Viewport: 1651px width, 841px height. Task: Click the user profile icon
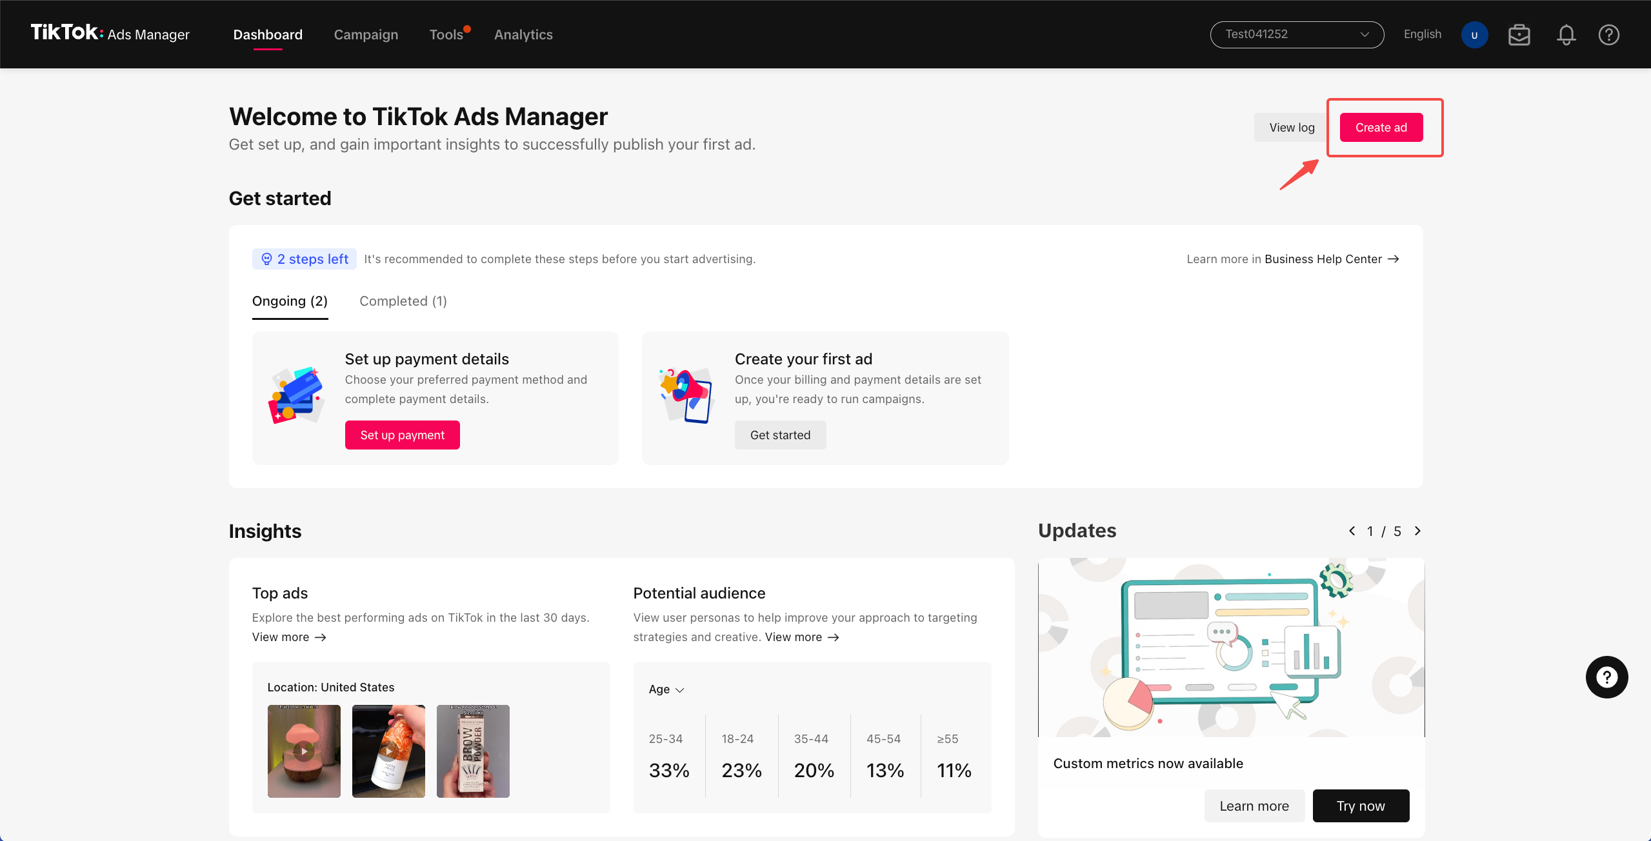coord(1475,34)
